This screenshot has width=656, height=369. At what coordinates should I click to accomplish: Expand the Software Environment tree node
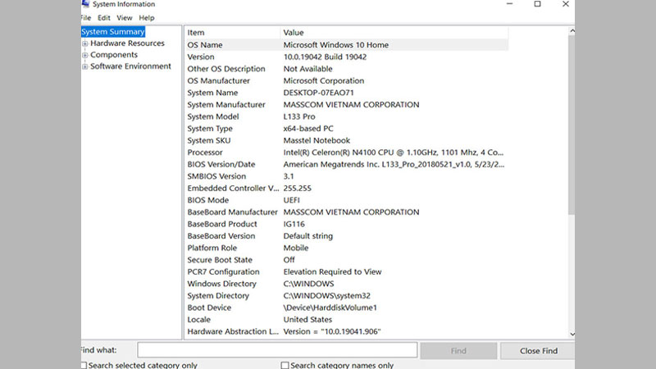pyautogui.click(x=85, y=66)
